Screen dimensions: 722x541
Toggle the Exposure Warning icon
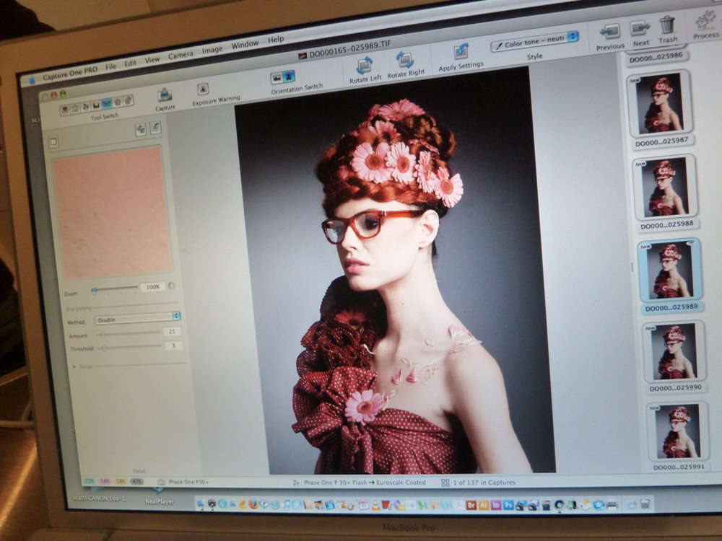point(204,89)
